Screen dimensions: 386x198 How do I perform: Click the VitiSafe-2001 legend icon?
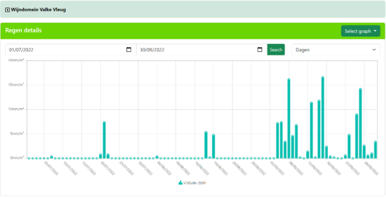click(x=180, y=183)
